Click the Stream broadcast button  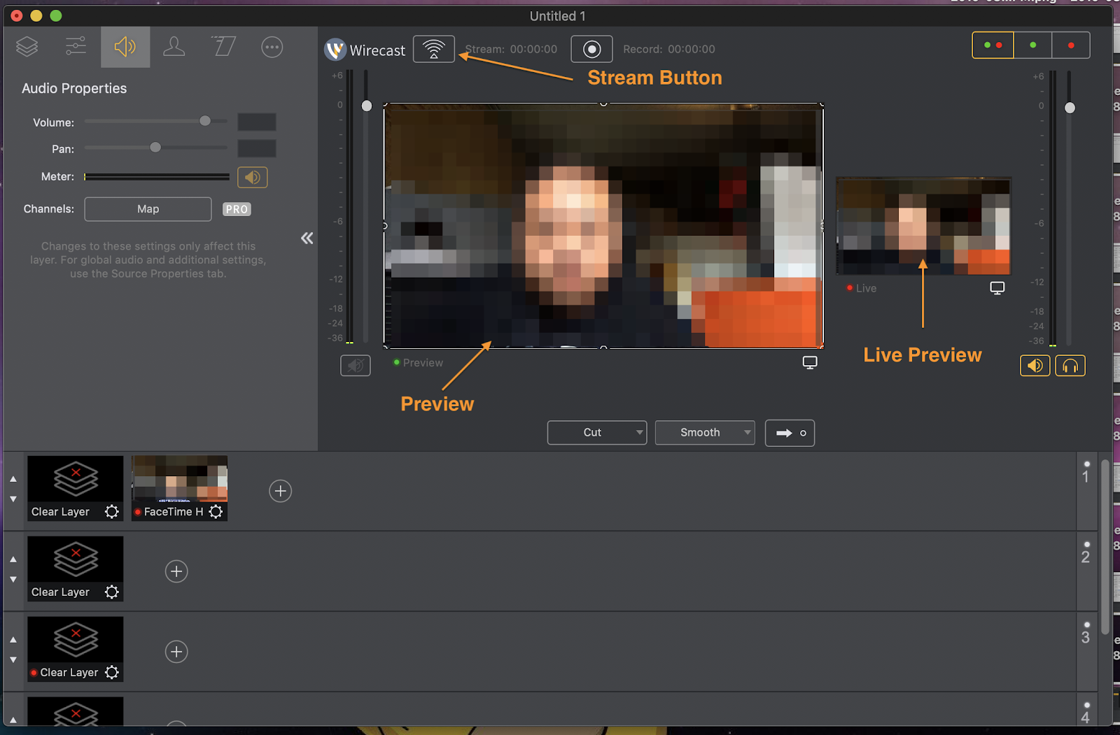tap(433, 49)
